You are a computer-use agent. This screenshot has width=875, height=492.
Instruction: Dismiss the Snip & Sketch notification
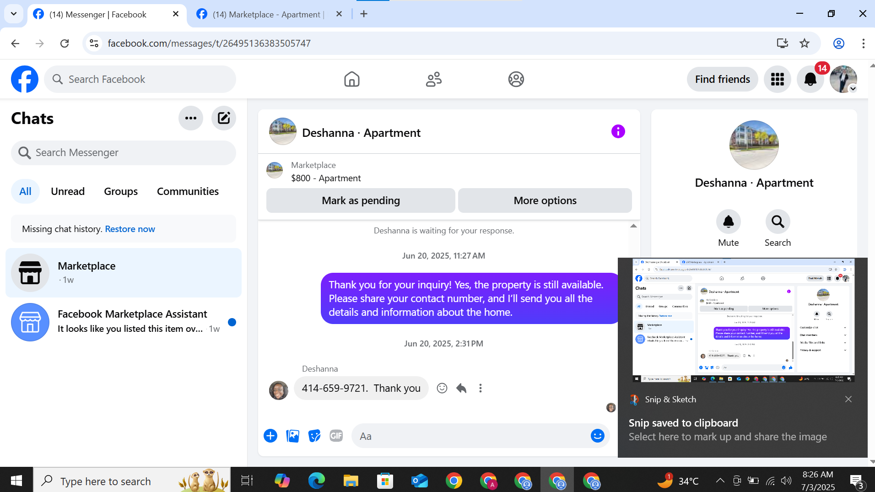tap(848, 399)
